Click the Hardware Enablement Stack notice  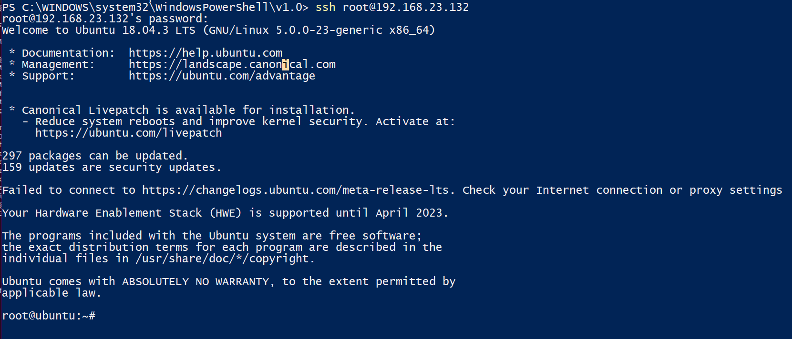click(225, 213)
